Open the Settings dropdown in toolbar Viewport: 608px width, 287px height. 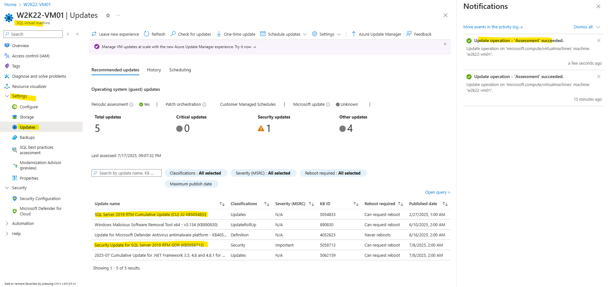pos(326,34)
